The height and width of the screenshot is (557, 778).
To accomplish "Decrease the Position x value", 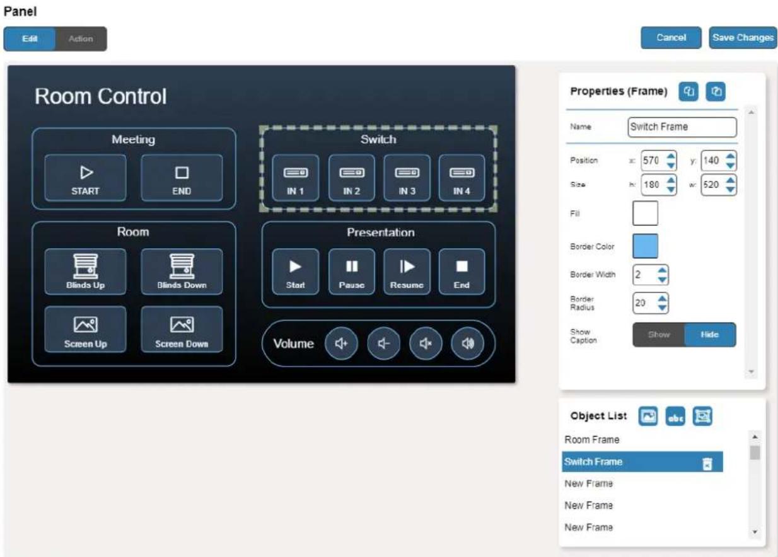I will 671,166.
